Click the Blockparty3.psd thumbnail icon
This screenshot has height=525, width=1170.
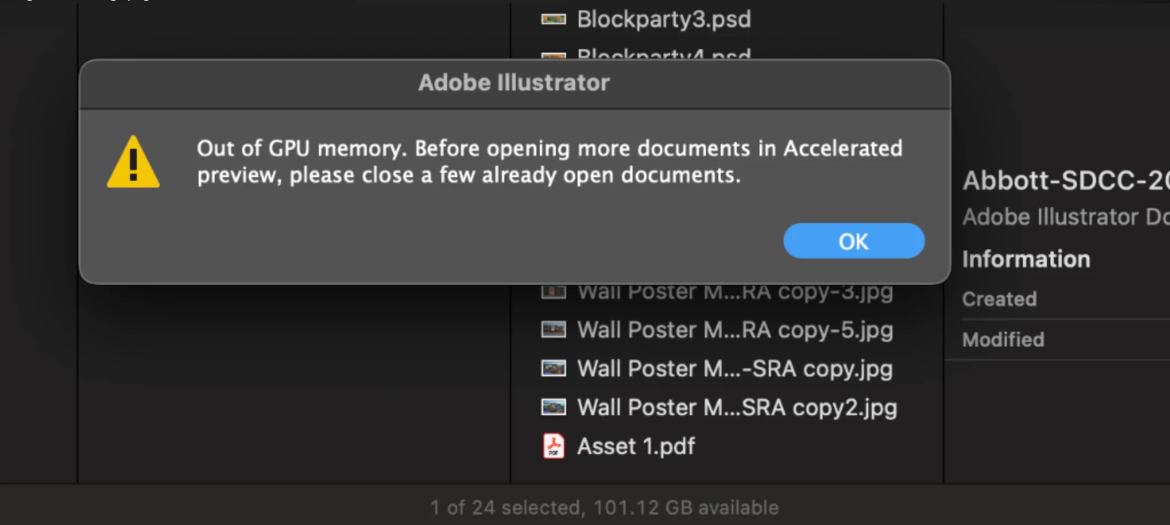point(554,19)
